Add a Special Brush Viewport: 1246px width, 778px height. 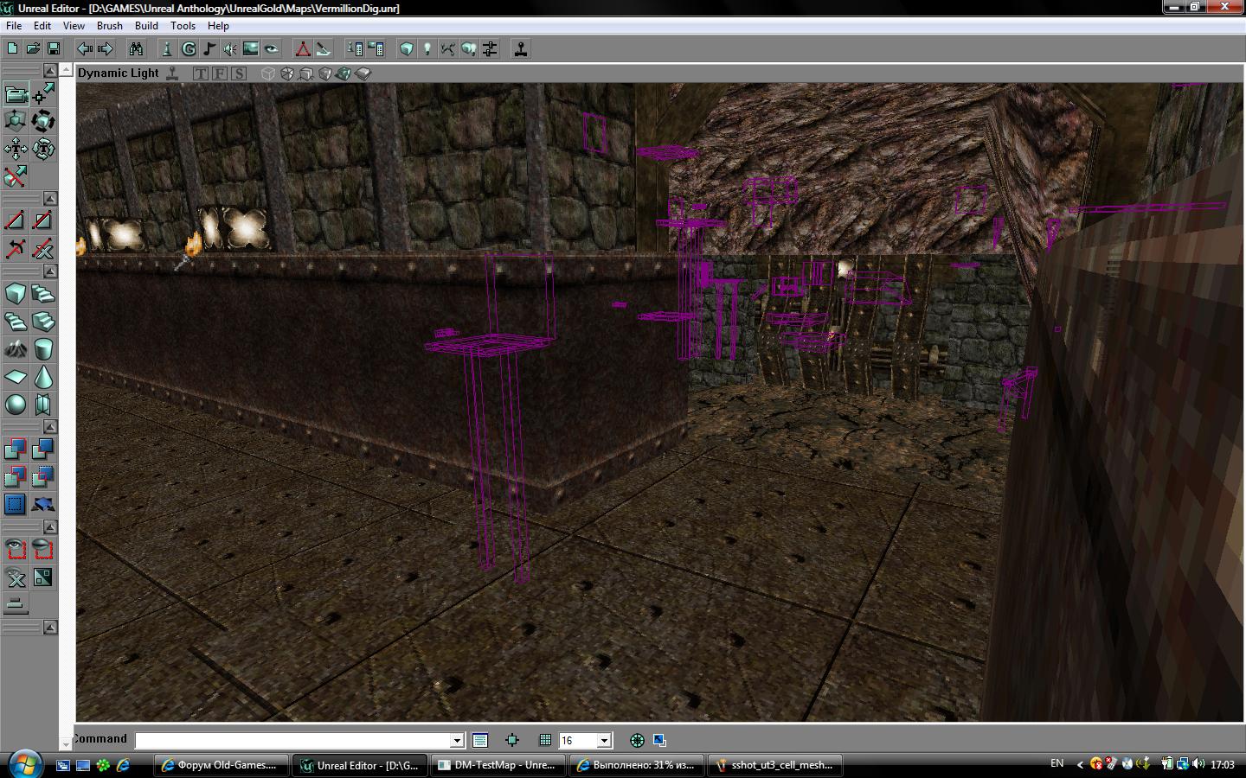coord(16,505)
